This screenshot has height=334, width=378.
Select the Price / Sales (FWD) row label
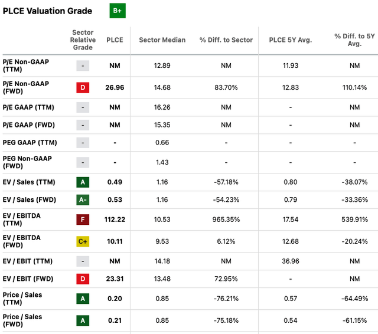(22, 320)
